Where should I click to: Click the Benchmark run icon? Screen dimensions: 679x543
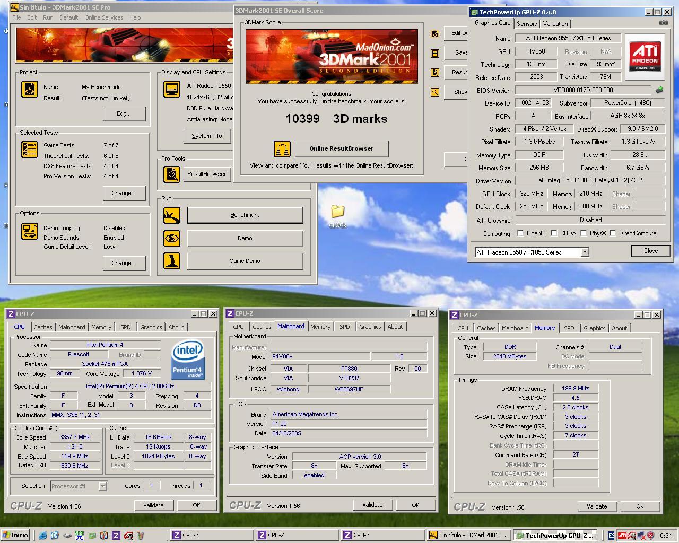(171, 215)
